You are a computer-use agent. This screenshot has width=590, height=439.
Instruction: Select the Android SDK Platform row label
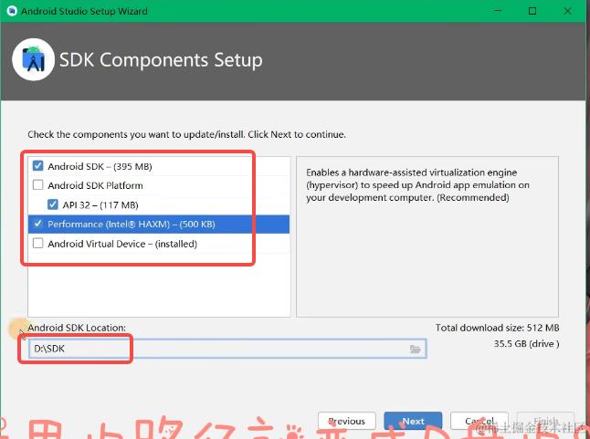[x=95, y=185]
